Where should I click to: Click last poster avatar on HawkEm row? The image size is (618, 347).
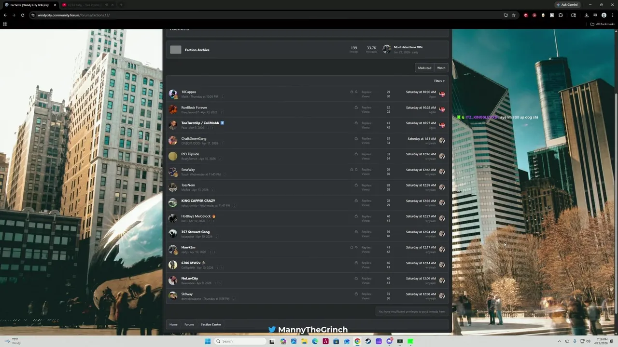coord(442,249)
